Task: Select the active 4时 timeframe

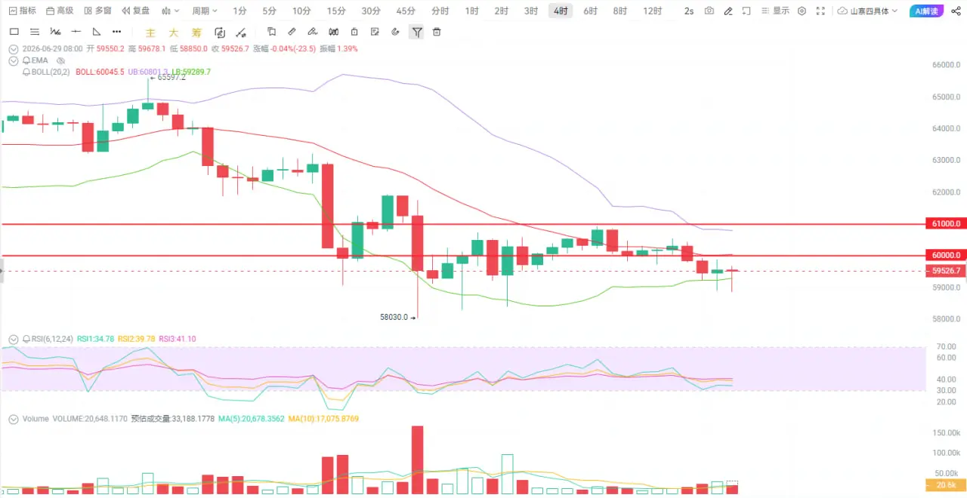Action: [x=561, y=11]
